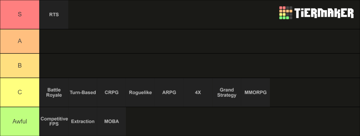Screen dimensions: 360x136
Task: Select the Battle Royale tile
Action: click(x=54, y=92)
